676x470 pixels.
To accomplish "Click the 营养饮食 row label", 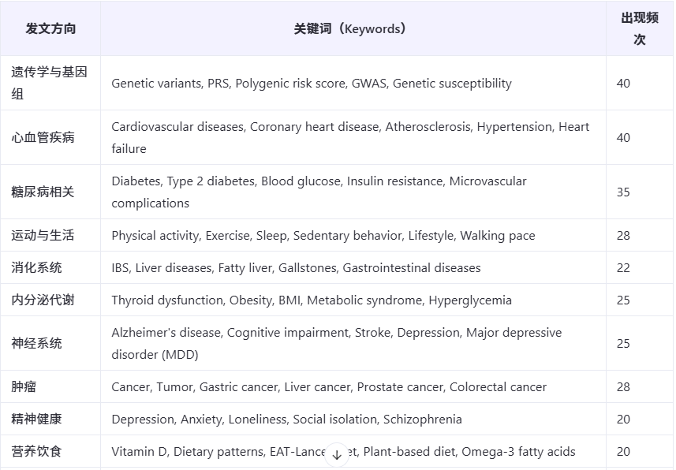I will click(36, 451).
